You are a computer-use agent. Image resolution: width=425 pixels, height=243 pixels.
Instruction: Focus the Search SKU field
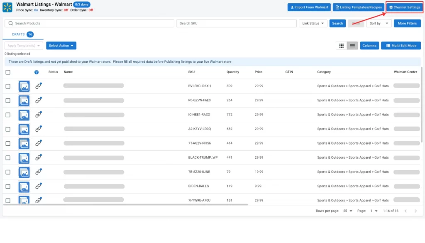[x=236, y=23]
